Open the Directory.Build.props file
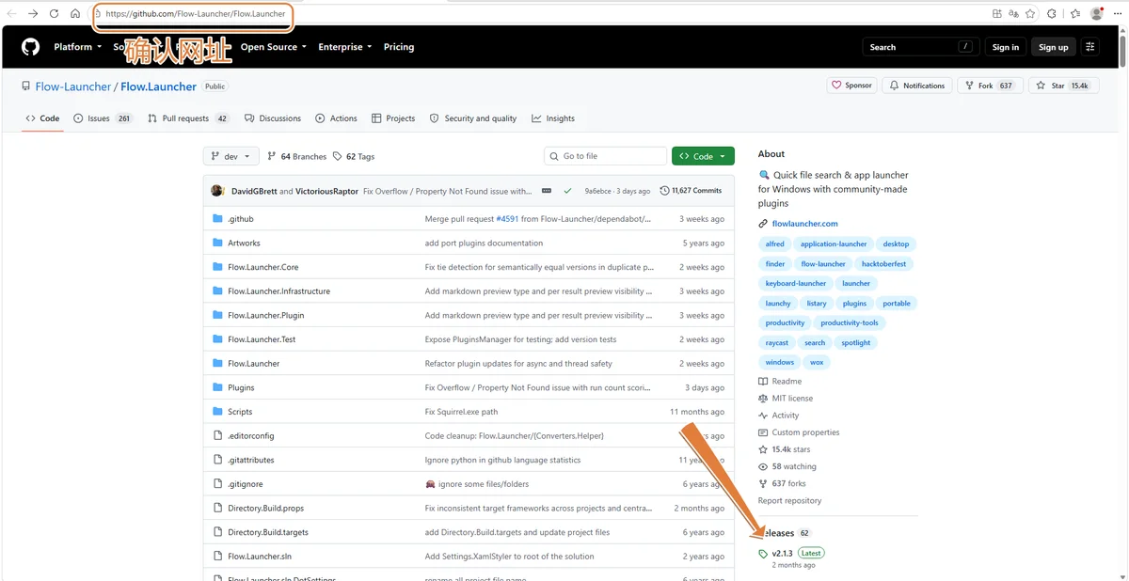Viewport: 1129px width, 581px height. point(265,508)
